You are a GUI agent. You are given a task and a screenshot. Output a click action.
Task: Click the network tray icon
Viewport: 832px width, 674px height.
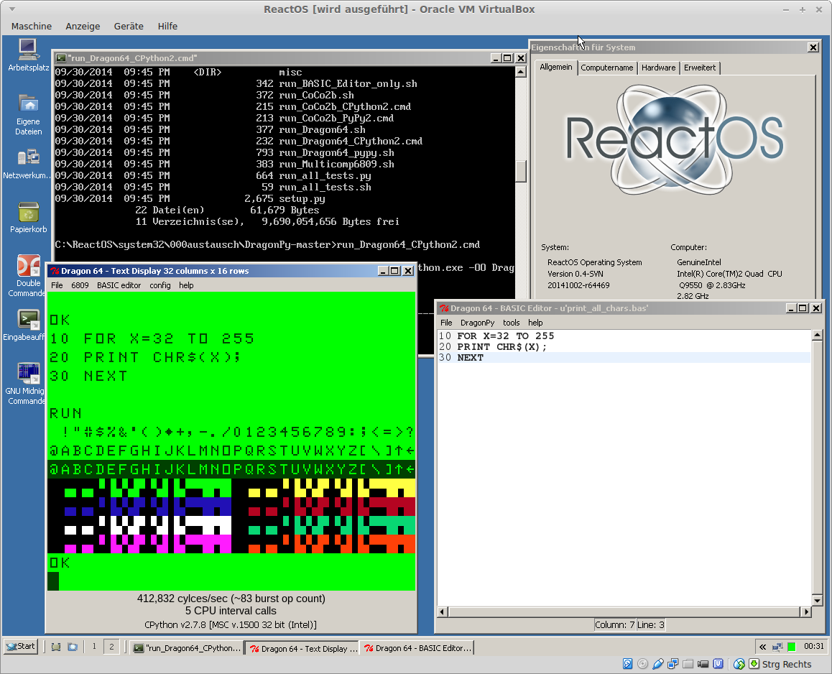coord(777,647)
